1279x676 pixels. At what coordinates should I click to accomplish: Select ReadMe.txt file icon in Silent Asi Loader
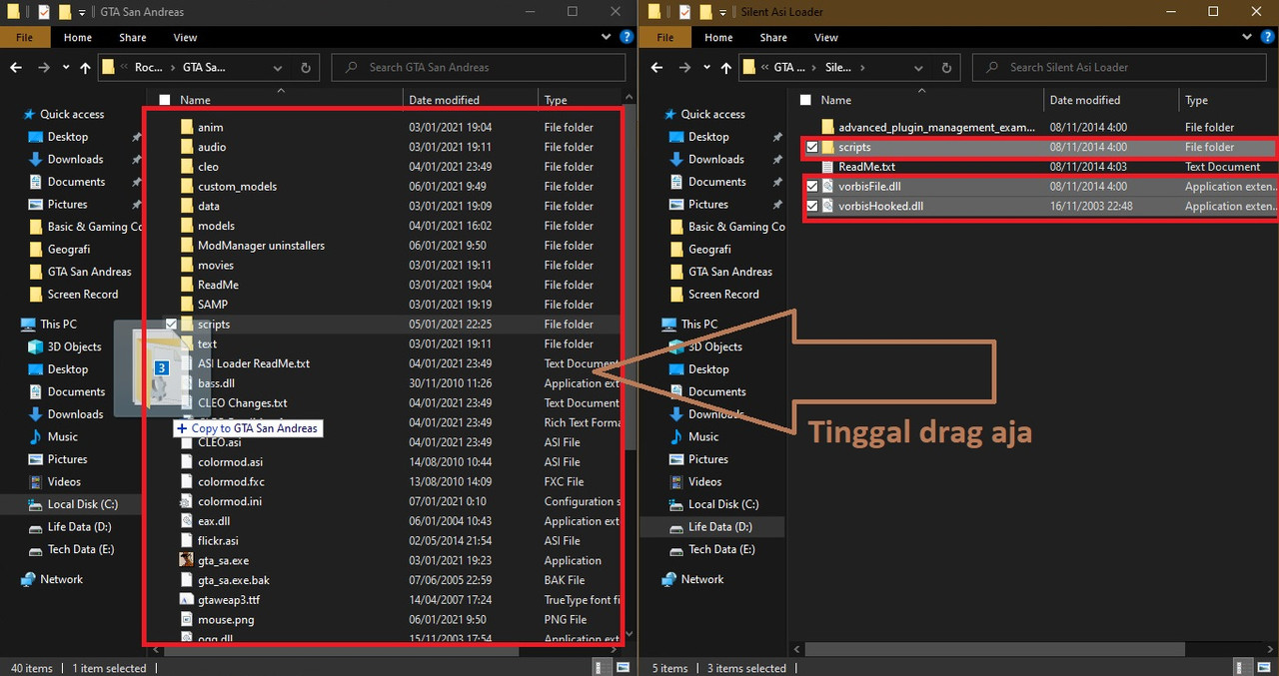[x=827, y=167]
